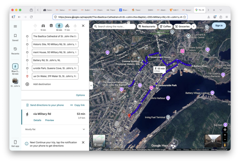Close the directions panel

(83, 26)
